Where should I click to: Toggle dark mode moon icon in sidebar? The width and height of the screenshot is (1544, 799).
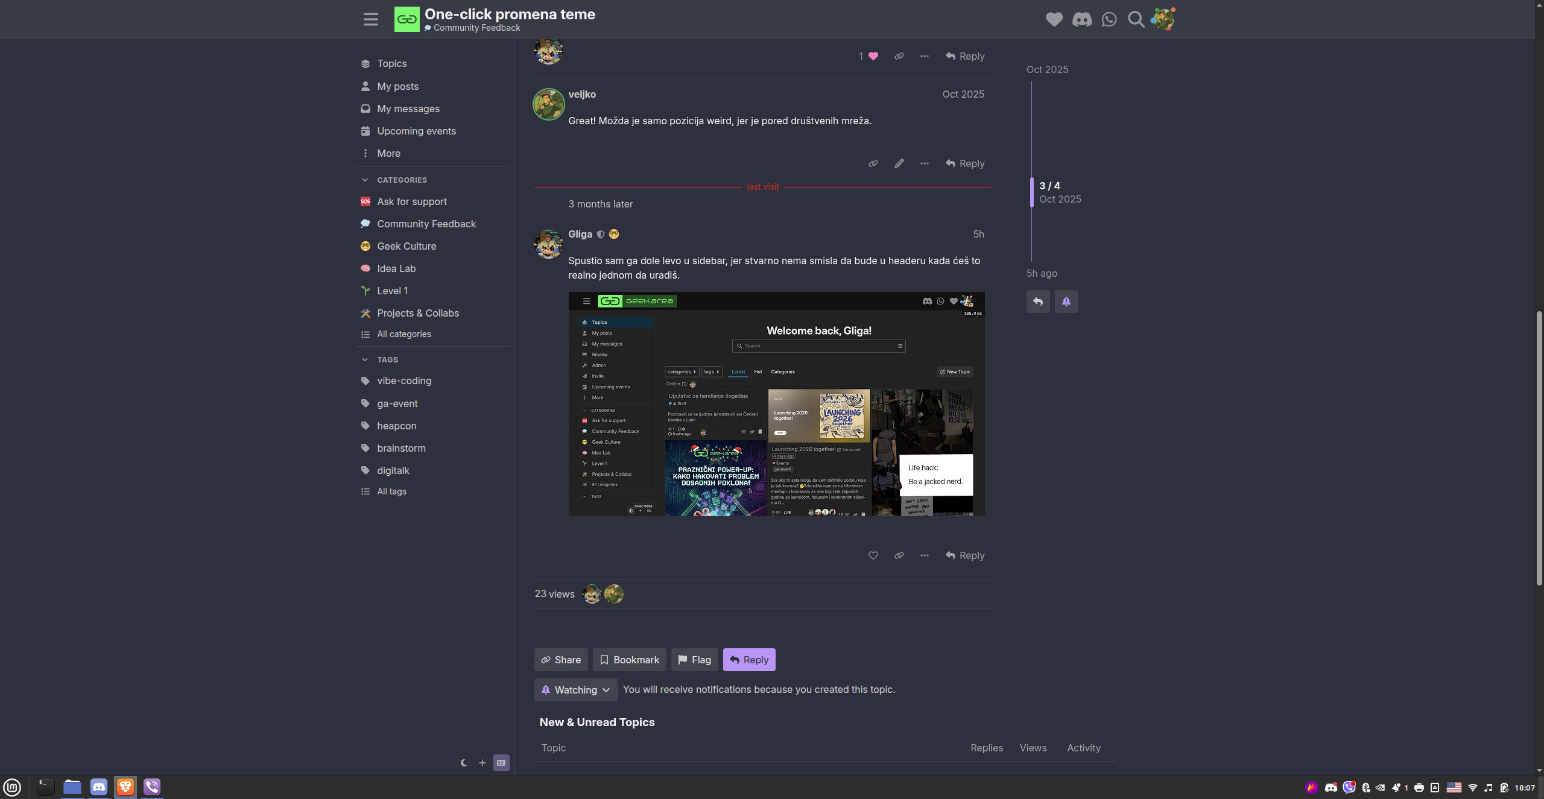click(463, 763)
